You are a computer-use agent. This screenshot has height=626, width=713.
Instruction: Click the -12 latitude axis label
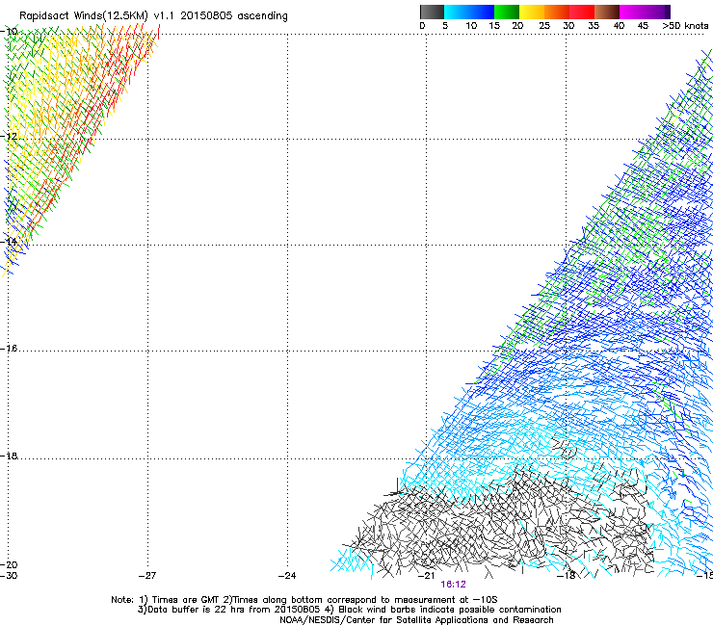click(x=9, y=137)
